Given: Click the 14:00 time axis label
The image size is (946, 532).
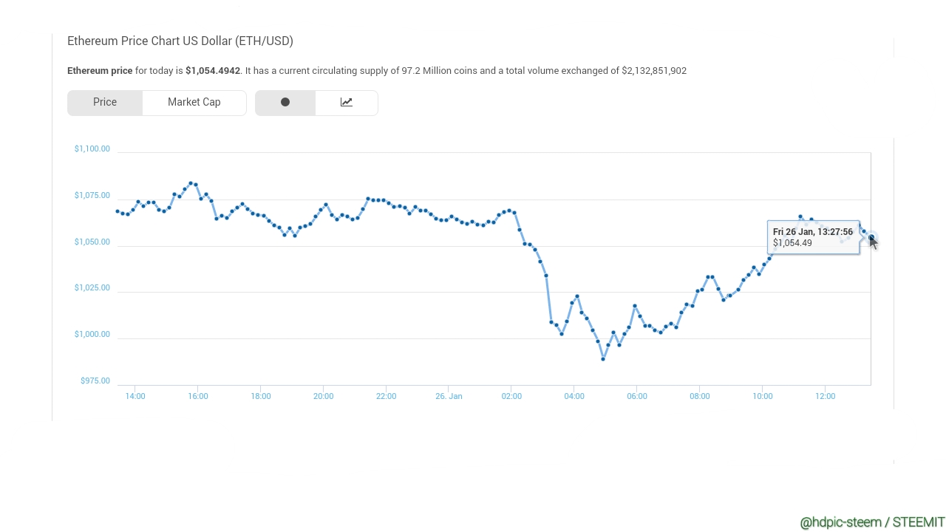Looking at the screenshot, I should 135,397.
